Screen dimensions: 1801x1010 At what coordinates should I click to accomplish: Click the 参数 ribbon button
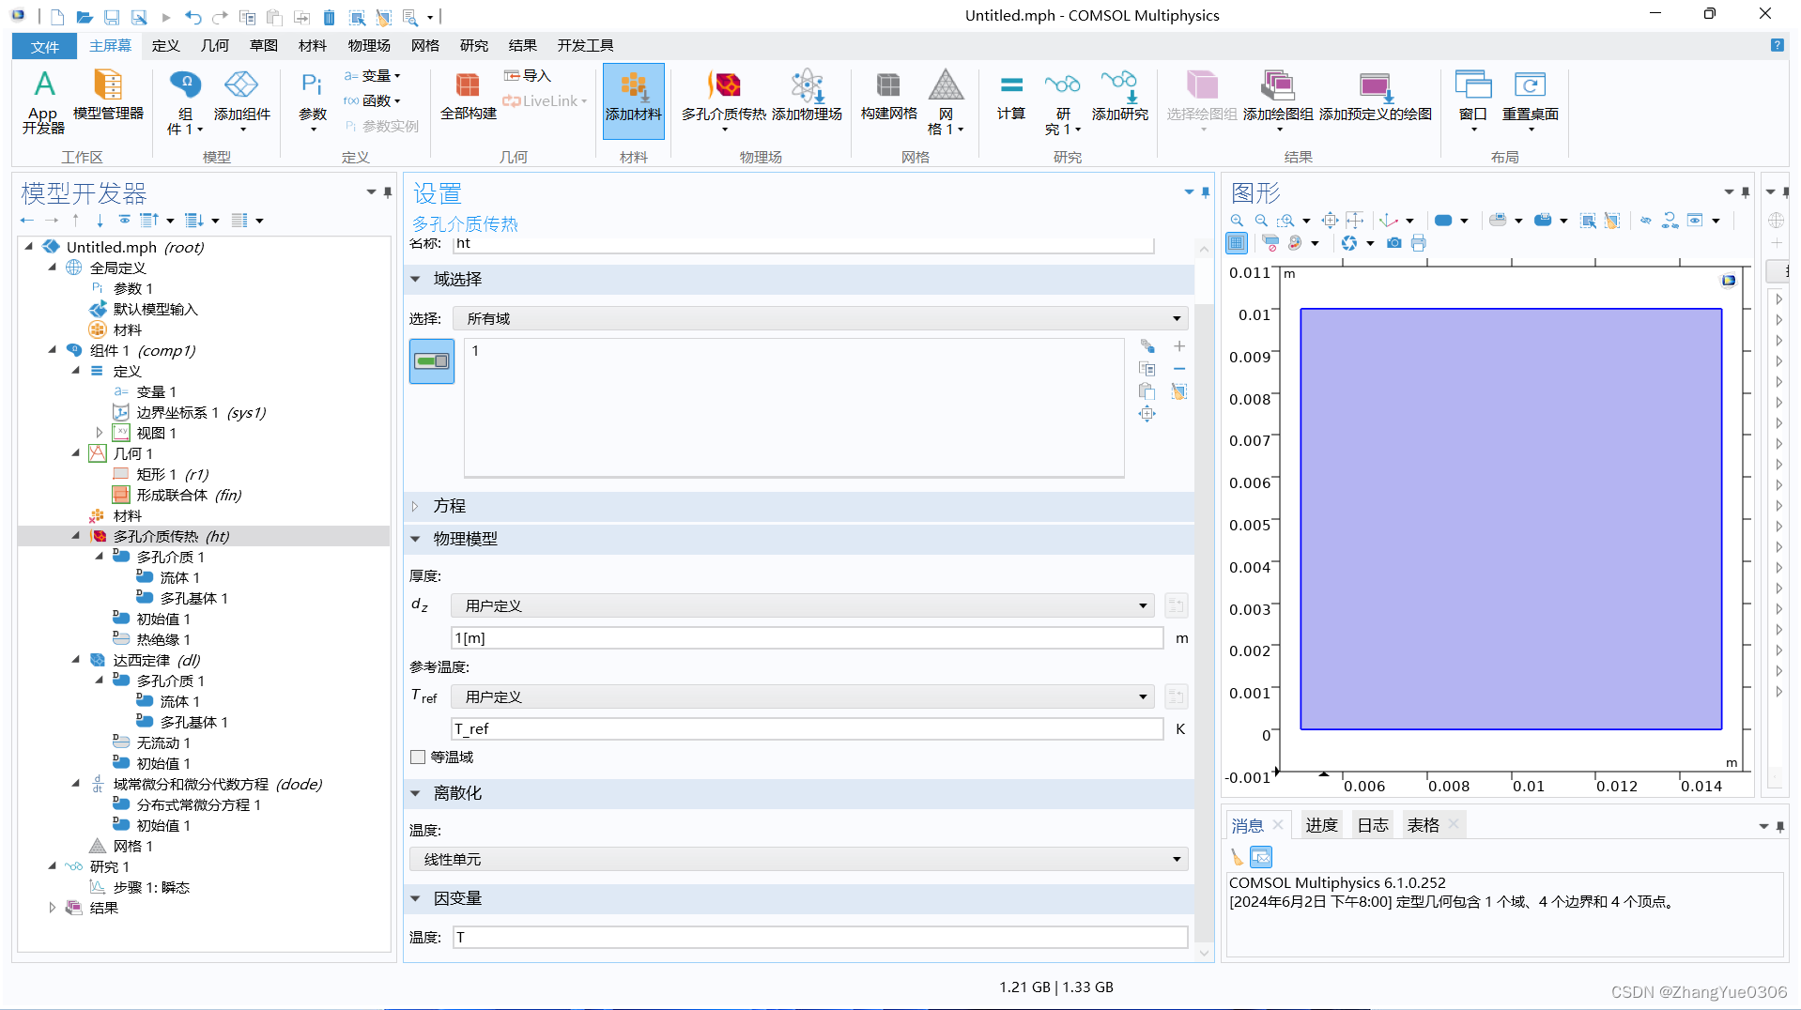(312, 101)
